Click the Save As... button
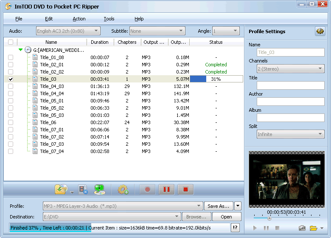This screenshot has width=331, height=238. 219,206
